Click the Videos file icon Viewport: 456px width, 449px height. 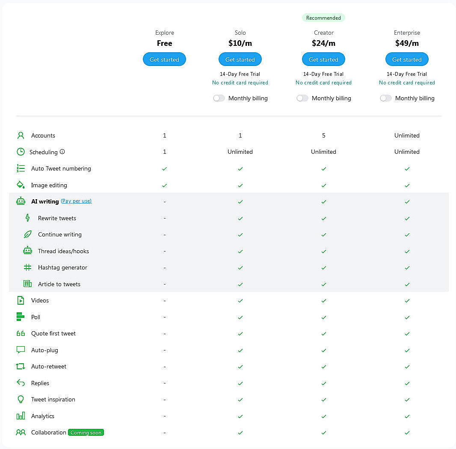coord(21,300)
